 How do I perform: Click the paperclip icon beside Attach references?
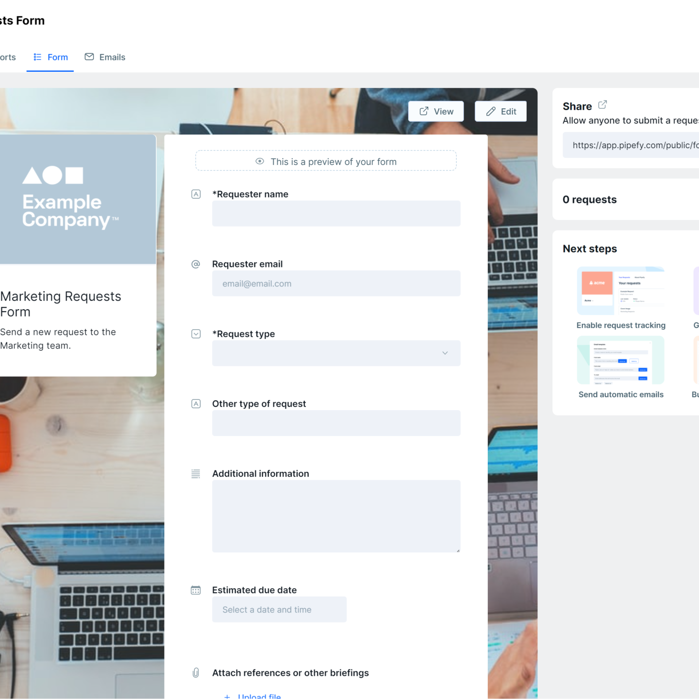click(x=196, y=673)
